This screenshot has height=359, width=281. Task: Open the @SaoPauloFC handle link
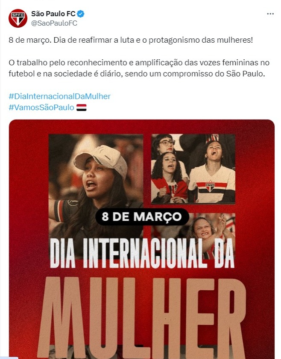pyautogui.click(x=54, y=23)
